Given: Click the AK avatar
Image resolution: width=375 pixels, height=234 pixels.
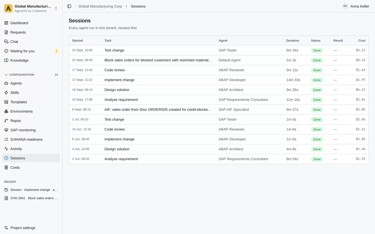Looking at the screenshot, I should (345, 6).
